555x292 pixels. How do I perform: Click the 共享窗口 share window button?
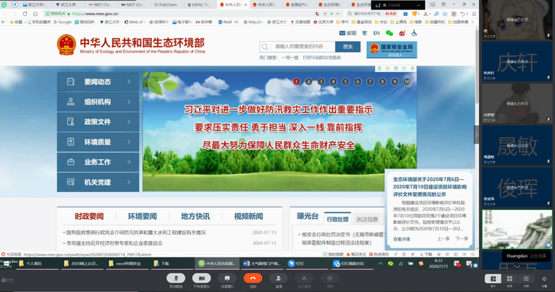tap(227, 278)
